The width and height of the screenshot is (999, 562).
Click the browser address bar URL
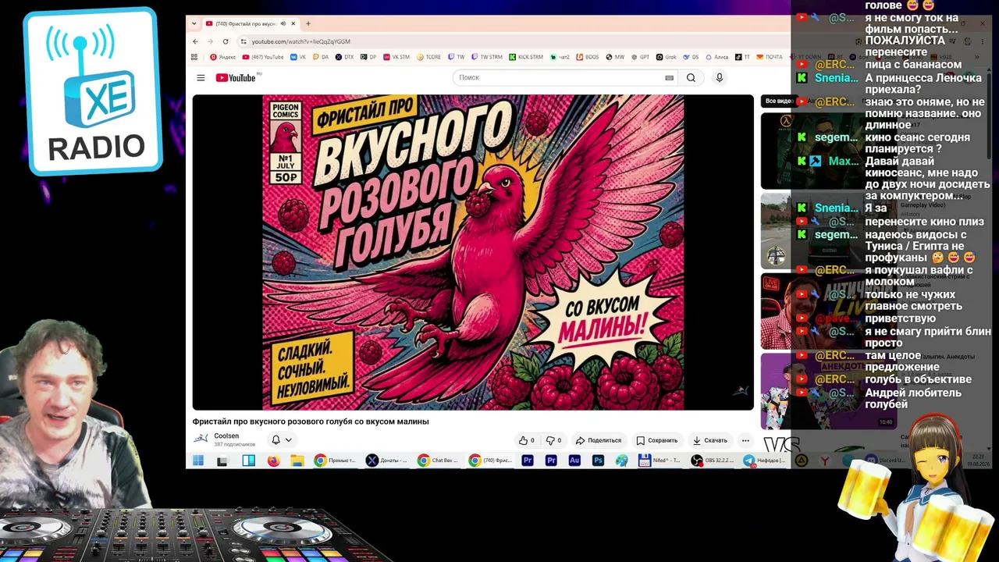pyautogui.click(x=300, y=41)
